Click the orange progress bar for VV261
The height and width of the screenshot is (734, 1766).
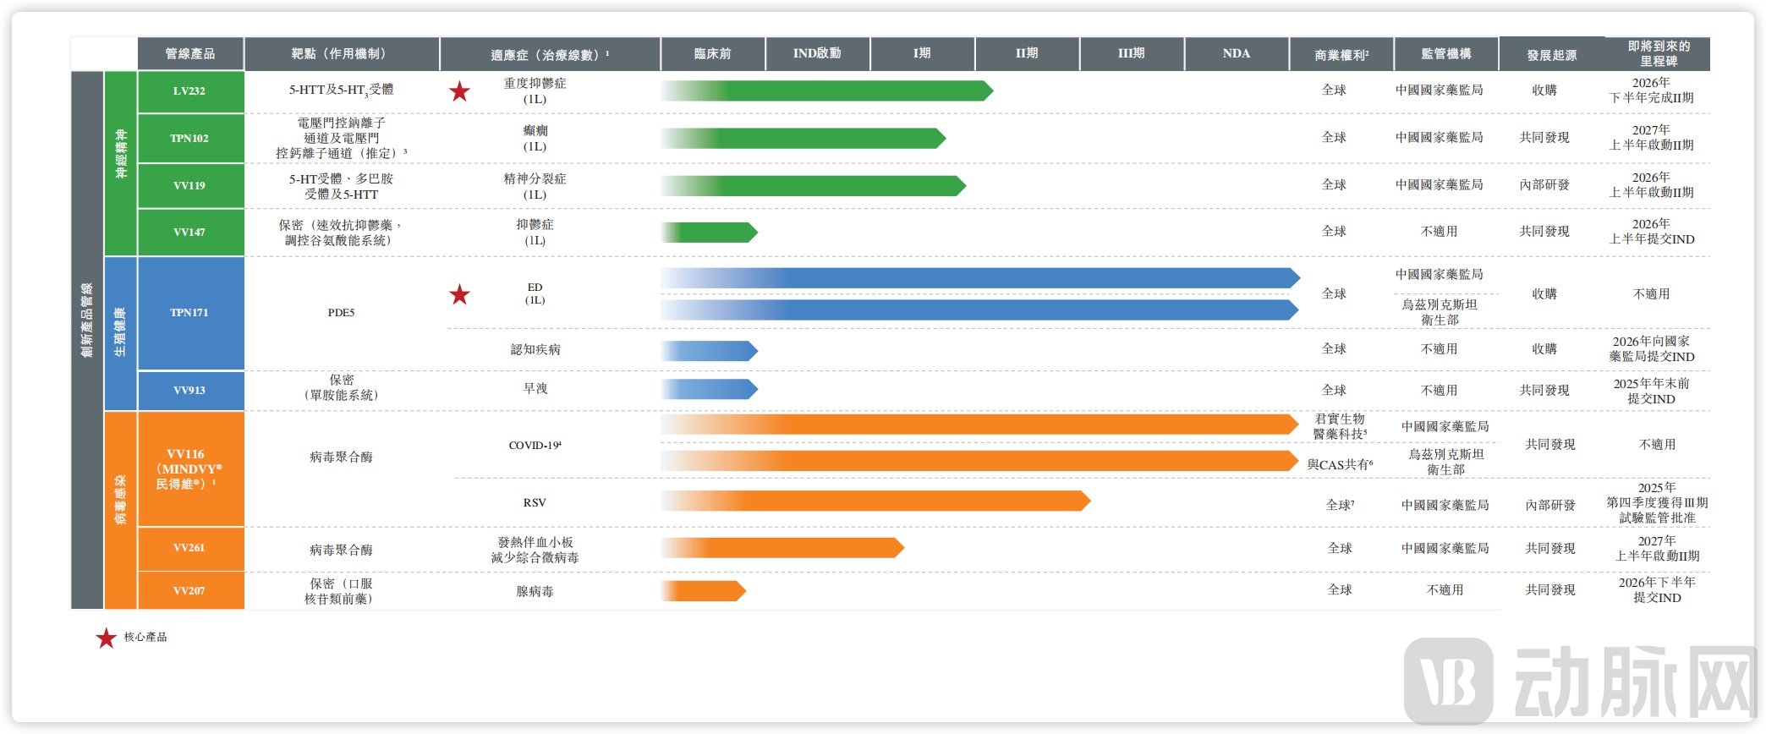(782, 548)
